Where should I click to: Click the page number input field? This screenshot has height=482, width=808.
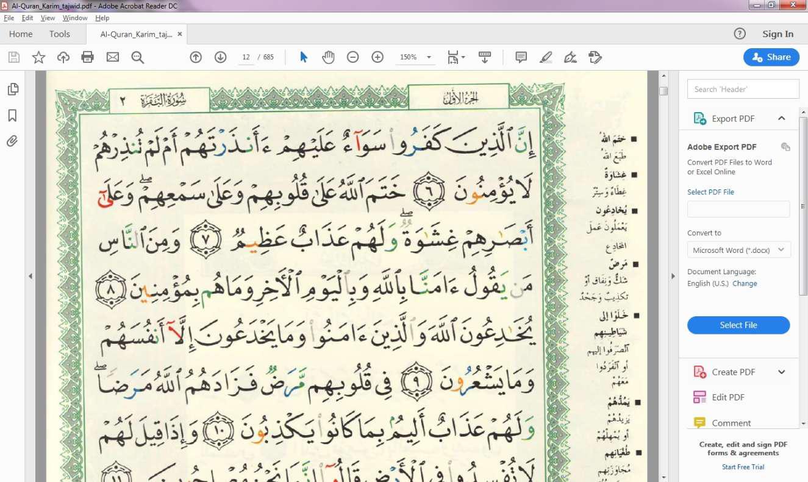click(x=246, y=57)
